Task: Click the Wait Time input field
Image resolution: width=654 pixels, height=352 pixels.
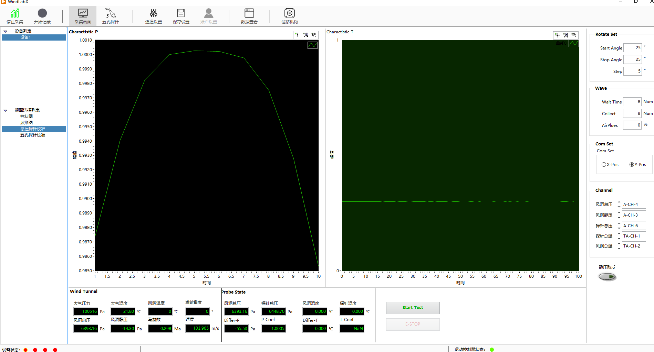Action: [x=632, y=102]
